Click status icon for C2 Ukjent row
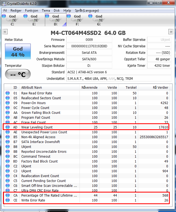The width and height of the screenshot is (176, 212). tap(8, 166)
